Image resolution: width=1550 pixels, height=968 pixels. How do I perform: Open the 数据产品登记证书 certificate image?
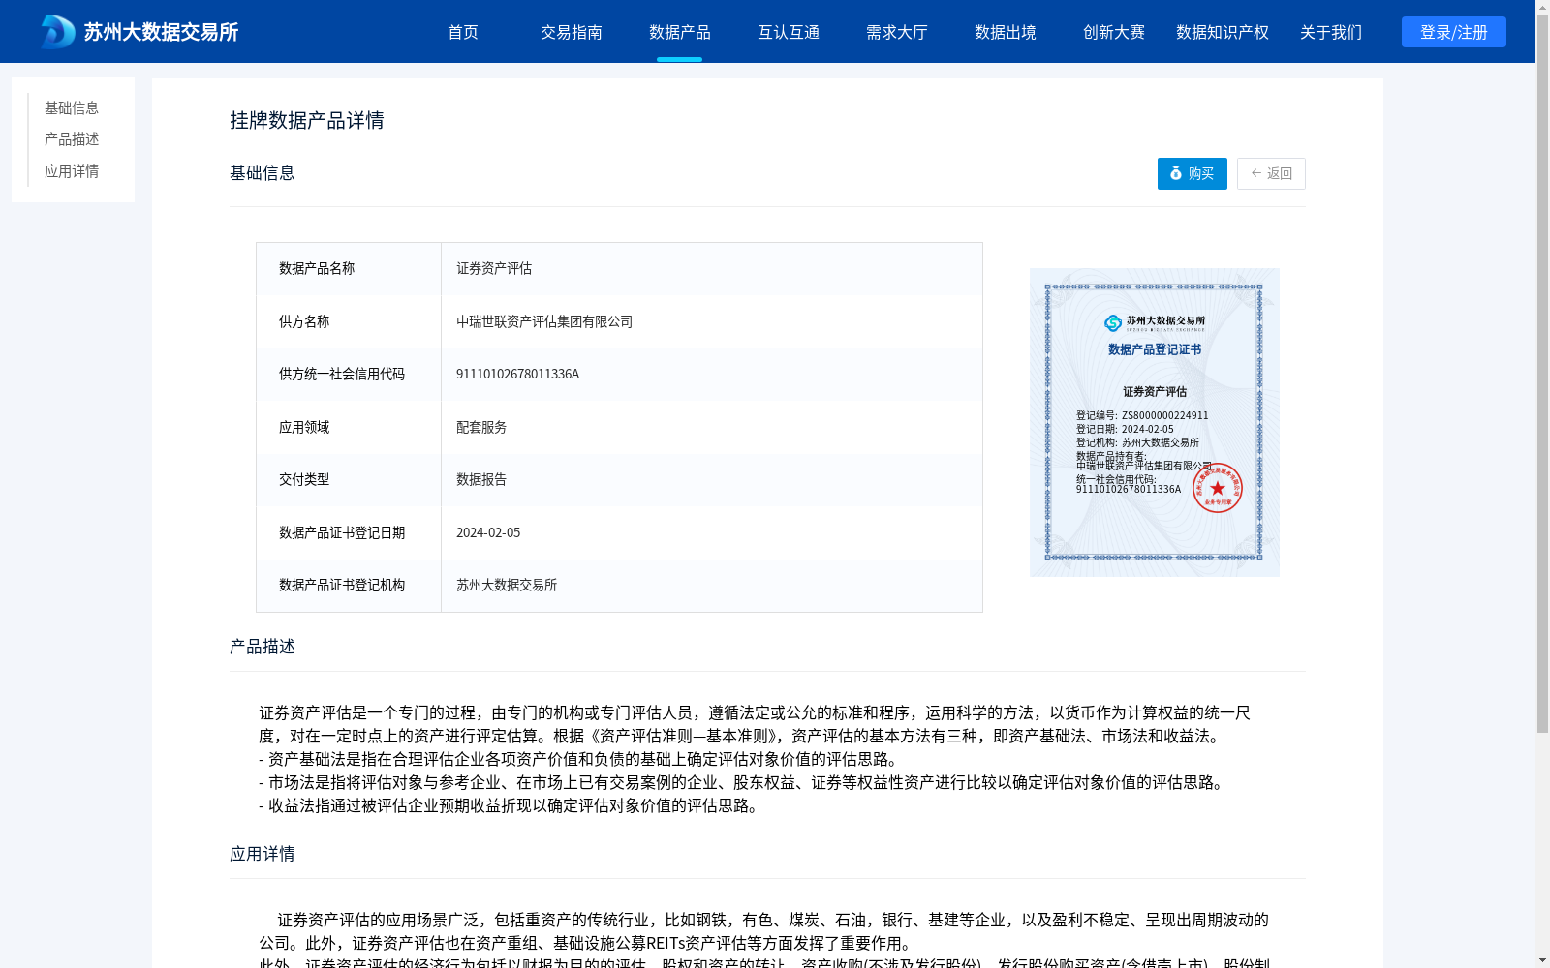1155,422
